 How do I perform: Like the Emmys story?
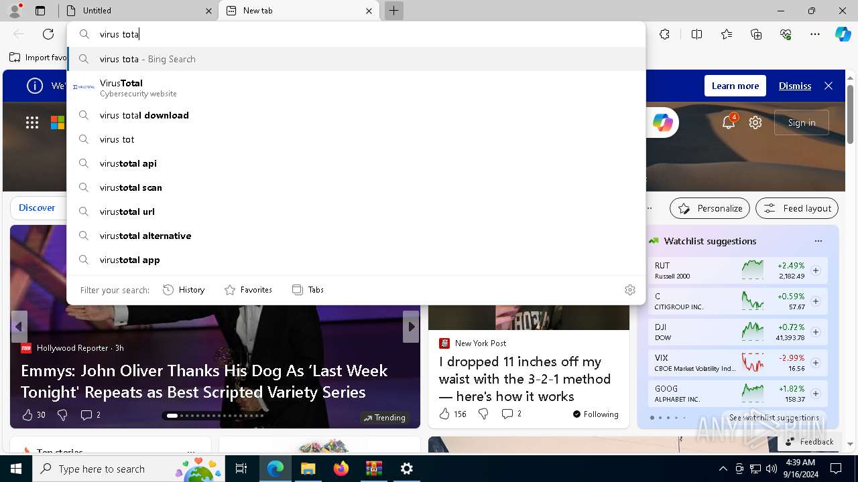click(x=27, y=415)
